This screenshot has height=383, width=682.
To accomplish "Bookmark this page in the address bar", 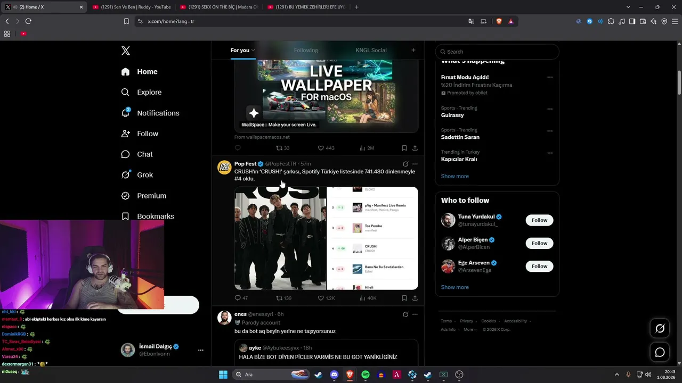I will click(126, 21).
